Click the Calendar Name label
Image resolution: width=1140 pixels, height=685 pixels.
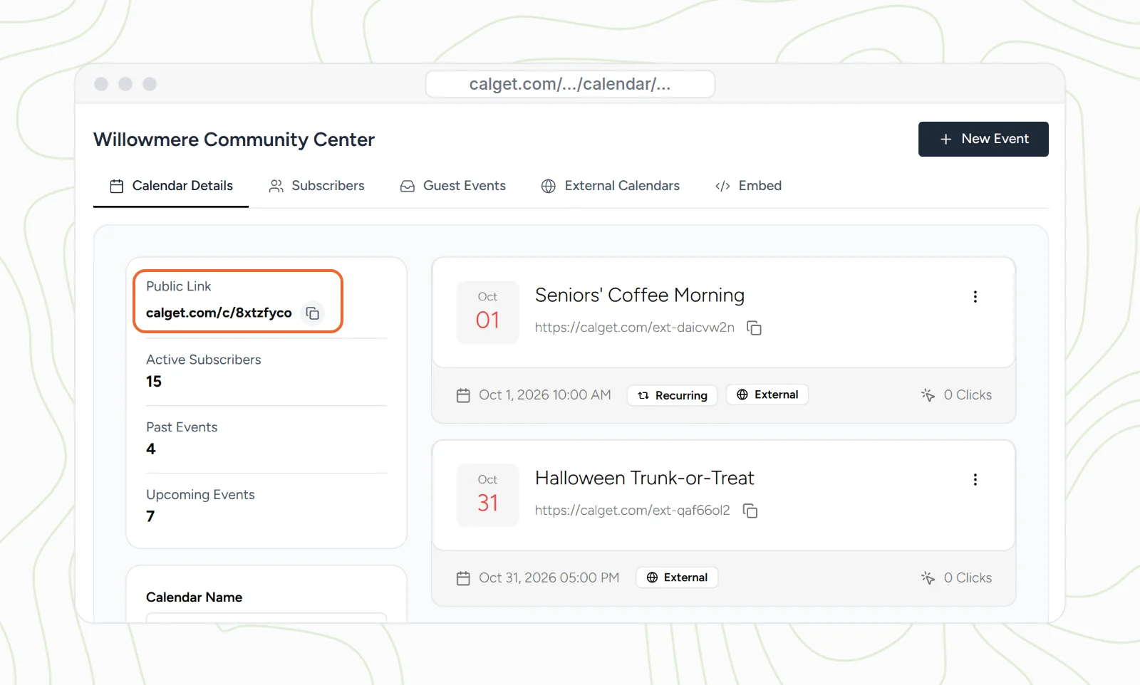coord(195,597)
